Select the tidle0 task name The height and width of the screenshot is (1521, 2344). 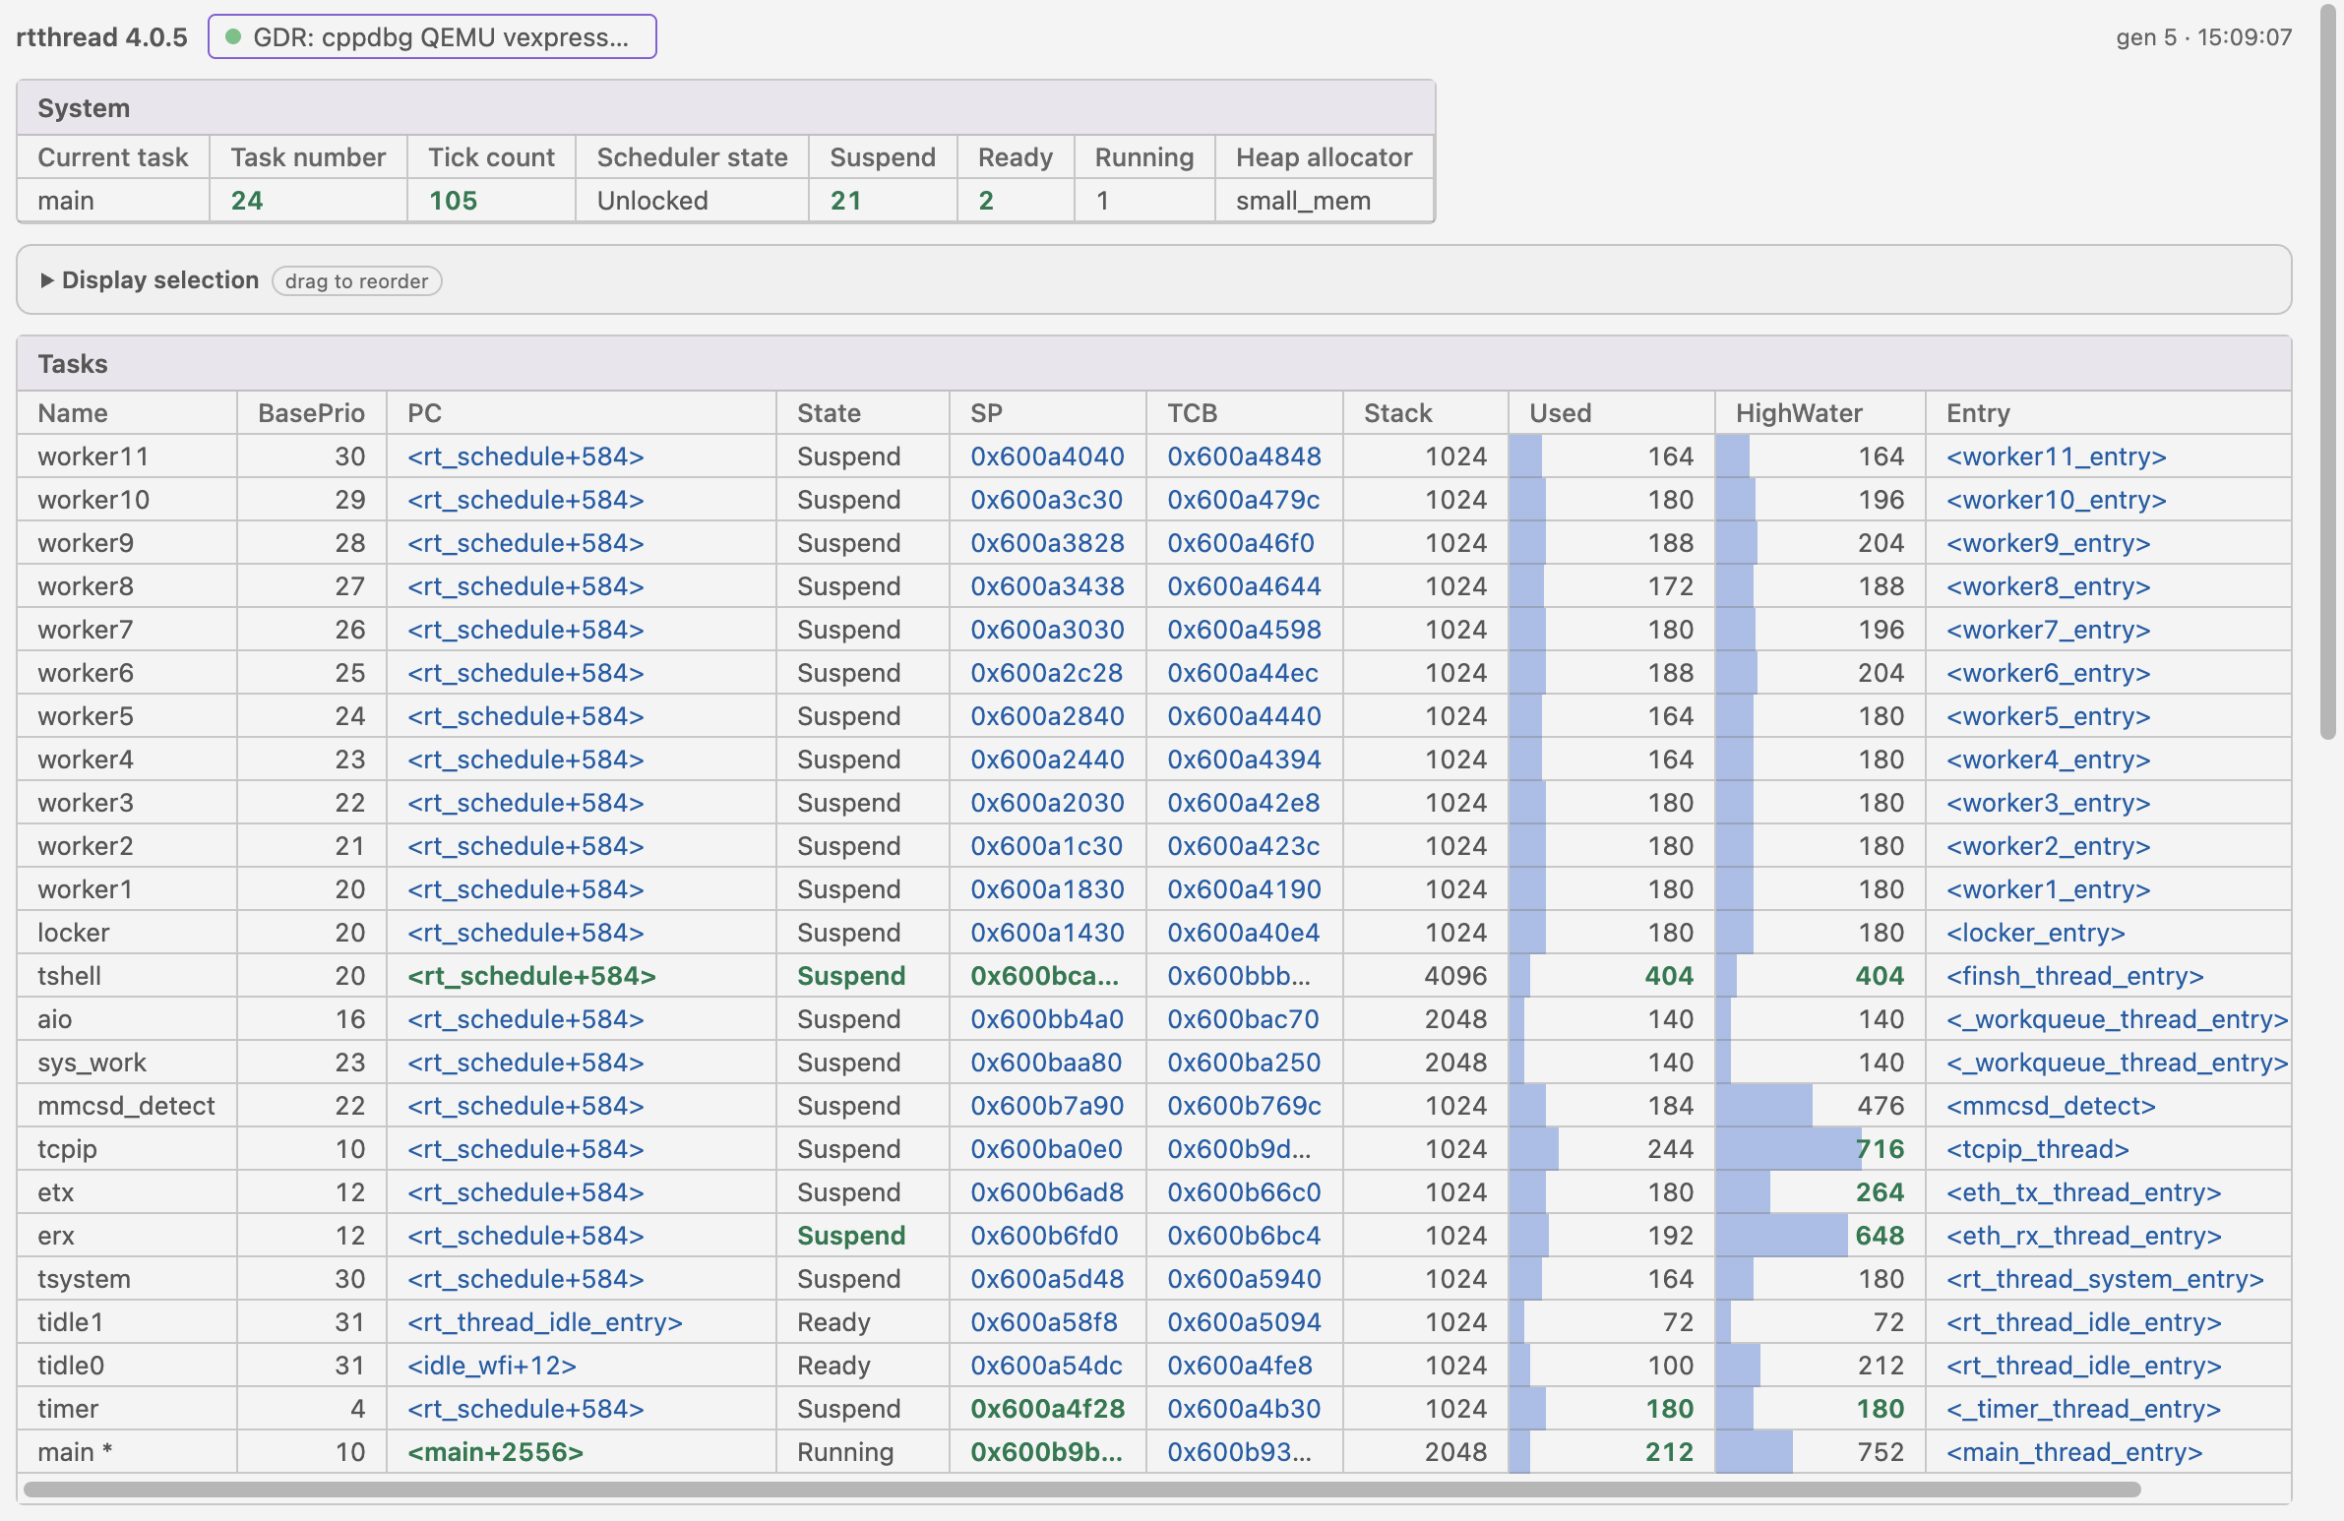tap(71, 1367)
